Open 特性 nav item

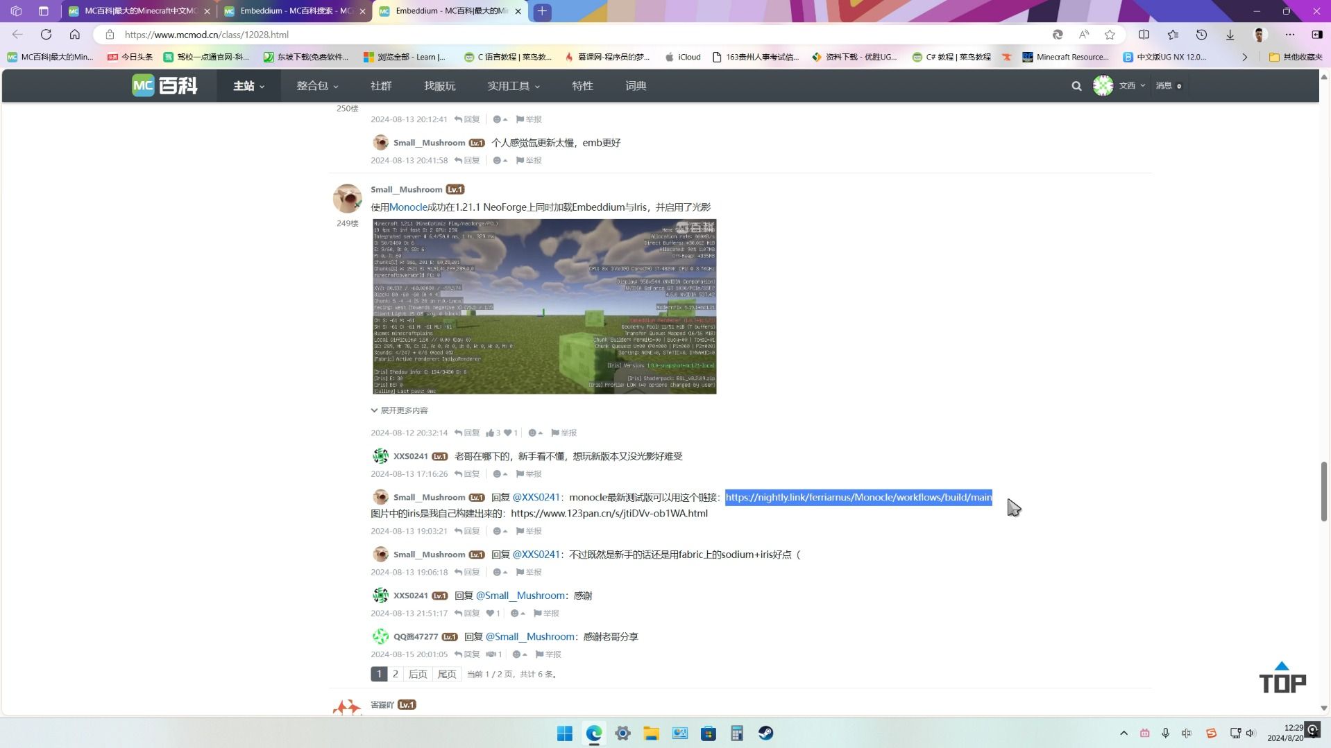(582, 86)
